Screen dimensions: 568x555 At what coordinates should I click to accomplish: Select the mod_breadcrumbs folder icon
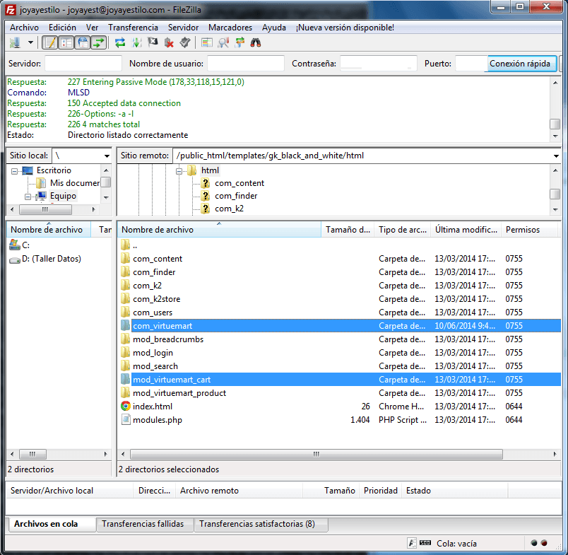[125, 339]
